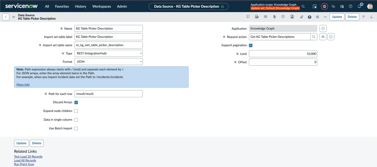Click Run Point Scan link

click(x=24, y=164)
